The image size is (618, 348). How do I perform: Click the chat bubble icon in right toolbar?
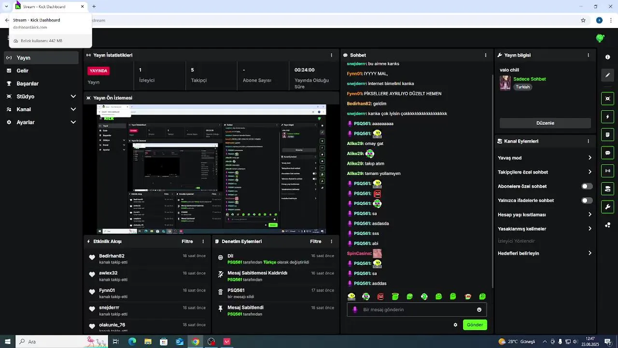click(607, 153)
